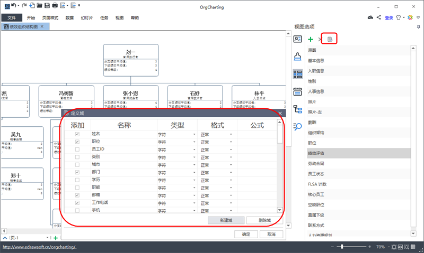The height and width of the screenshot is (253, 424).
Task: Open the calendar data panel icon
Action: point(297,91)
